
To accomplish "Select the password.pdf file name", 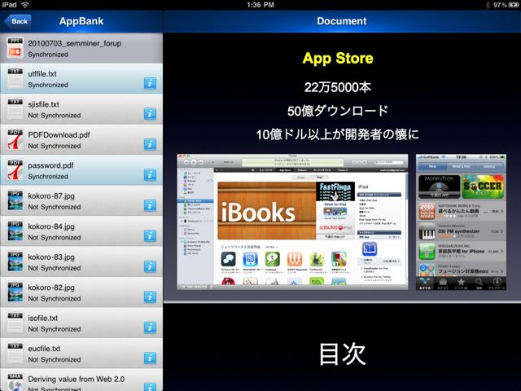I will click(50, 165).
